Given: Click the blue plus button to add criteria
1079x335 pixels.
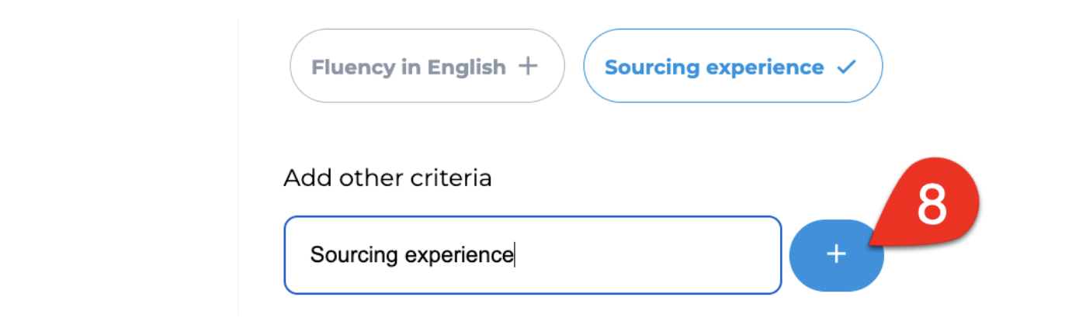Looking at the screenshot, I should click(x=836, y=255).
